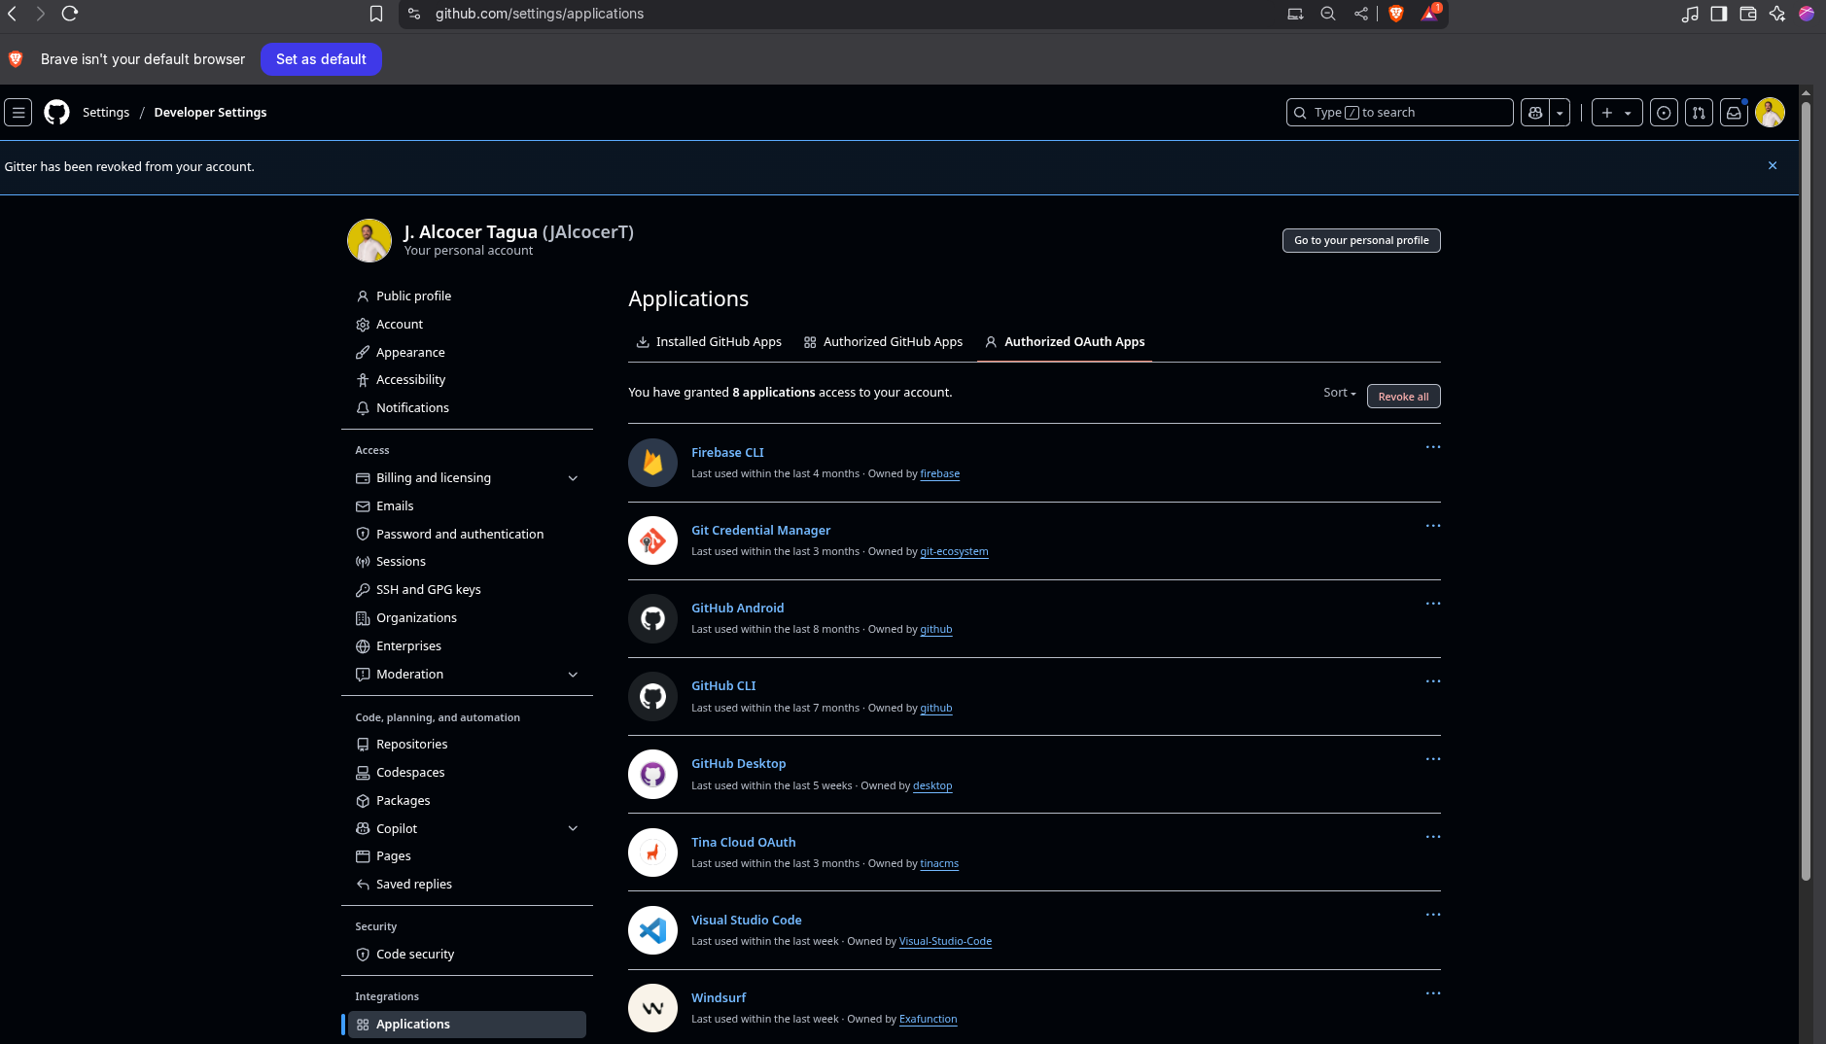This screenshot has height=1044, width=1826.
Task: Open pull requests icon in header
Action: [x=1699, y=113]
